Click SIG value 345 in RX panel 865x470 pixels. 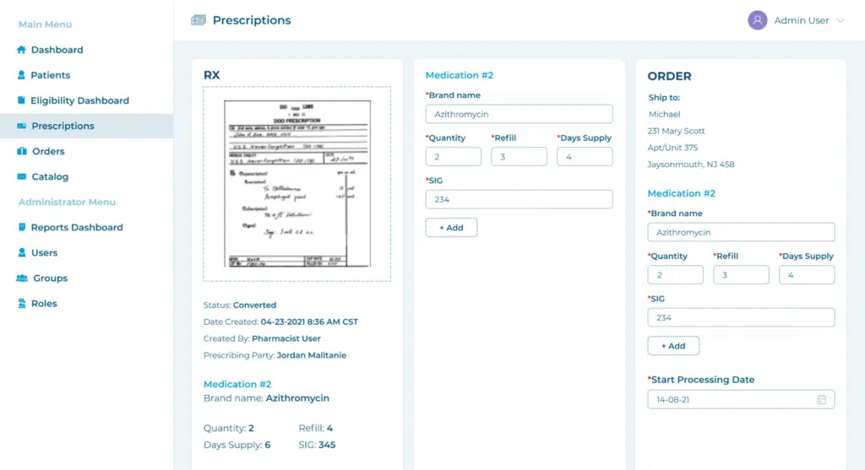coord(327,445)
